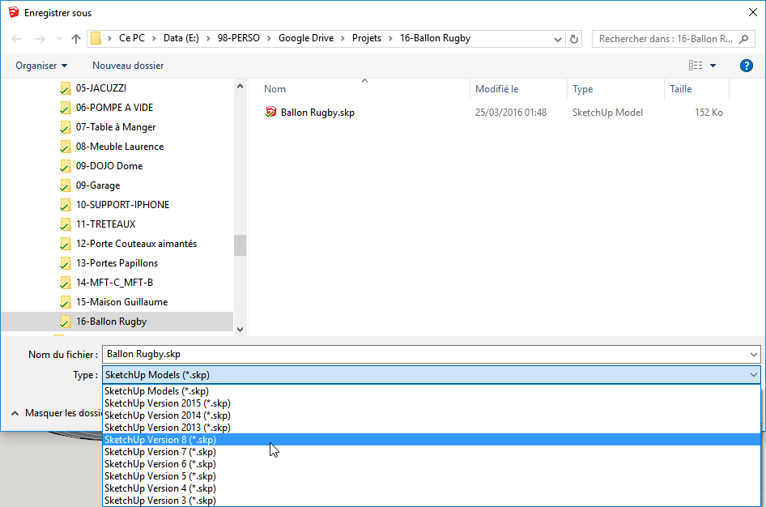The image size is (766, 507).
Task: Choose SketchUp Version 2013 (*.skp)
Action: (432, 428)
